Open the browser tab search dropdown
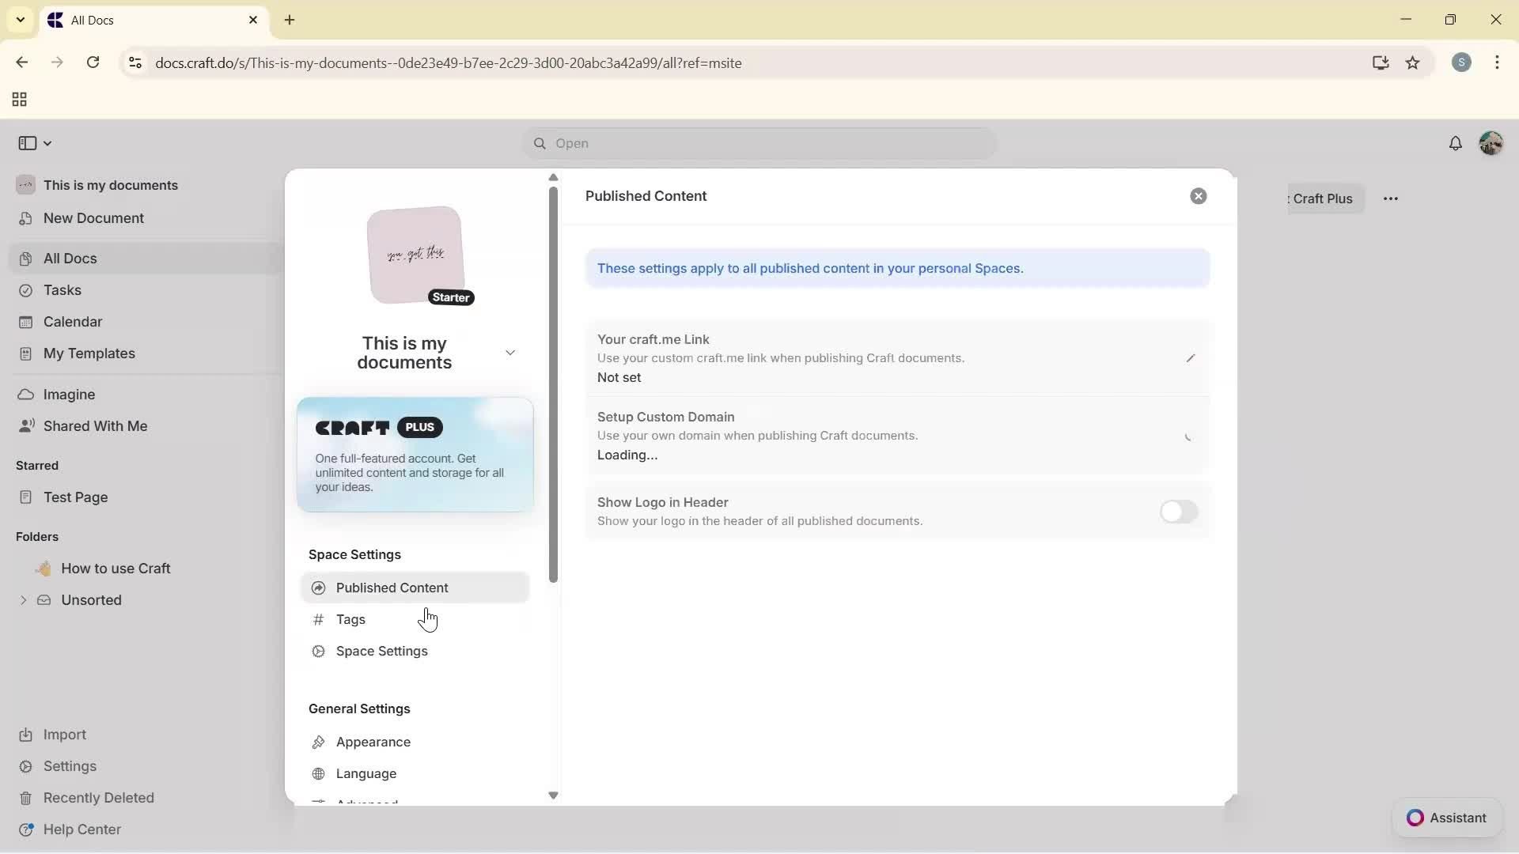 pos(20,20)
